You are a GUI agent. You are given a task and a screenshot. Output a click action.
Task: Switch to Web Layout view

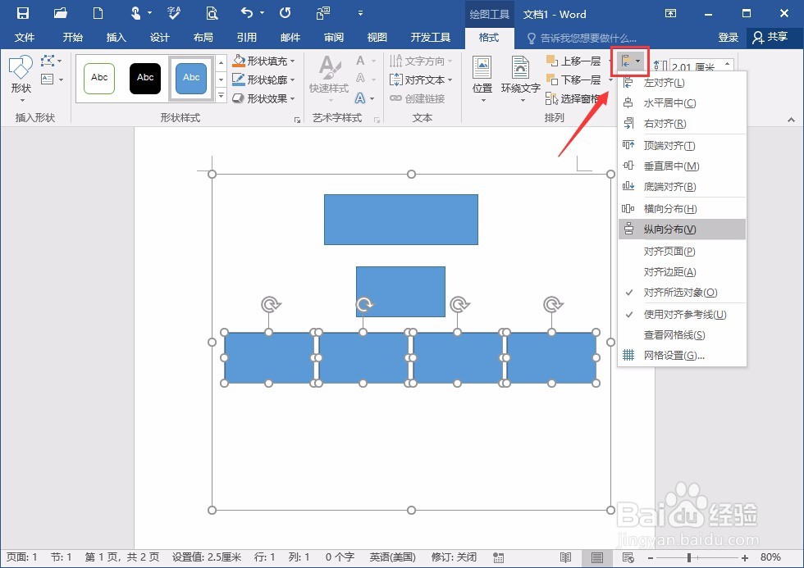point(628,557)
